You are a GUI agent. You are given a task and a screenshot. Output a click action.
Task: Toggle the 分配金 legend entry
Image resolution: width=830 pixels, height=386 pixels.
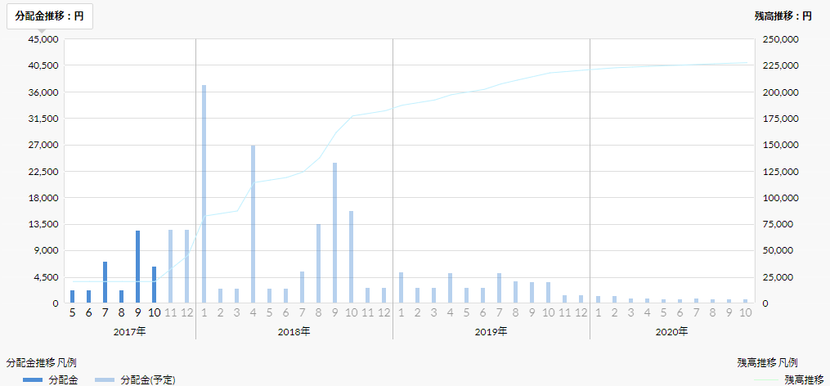51,379
